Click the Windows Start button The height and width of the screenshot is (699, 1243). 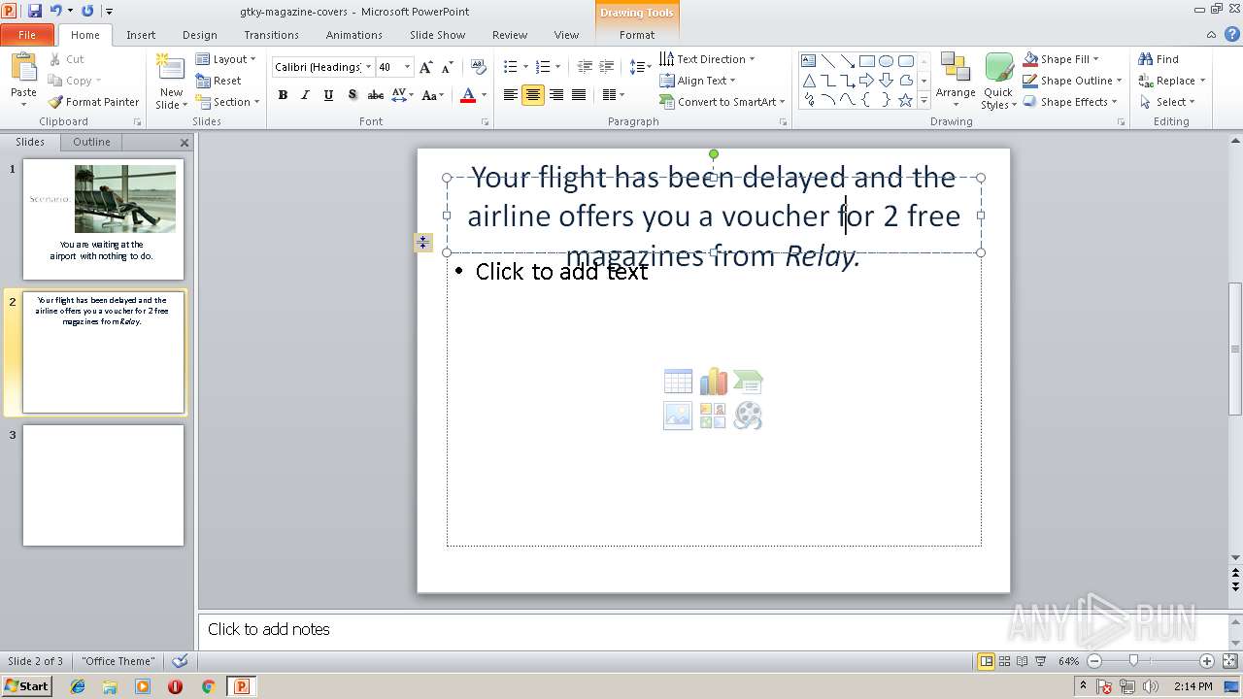[26, 685]
